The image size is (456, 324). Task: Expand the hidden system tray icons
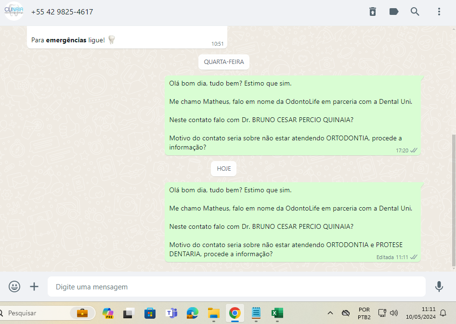coord(330,313)
